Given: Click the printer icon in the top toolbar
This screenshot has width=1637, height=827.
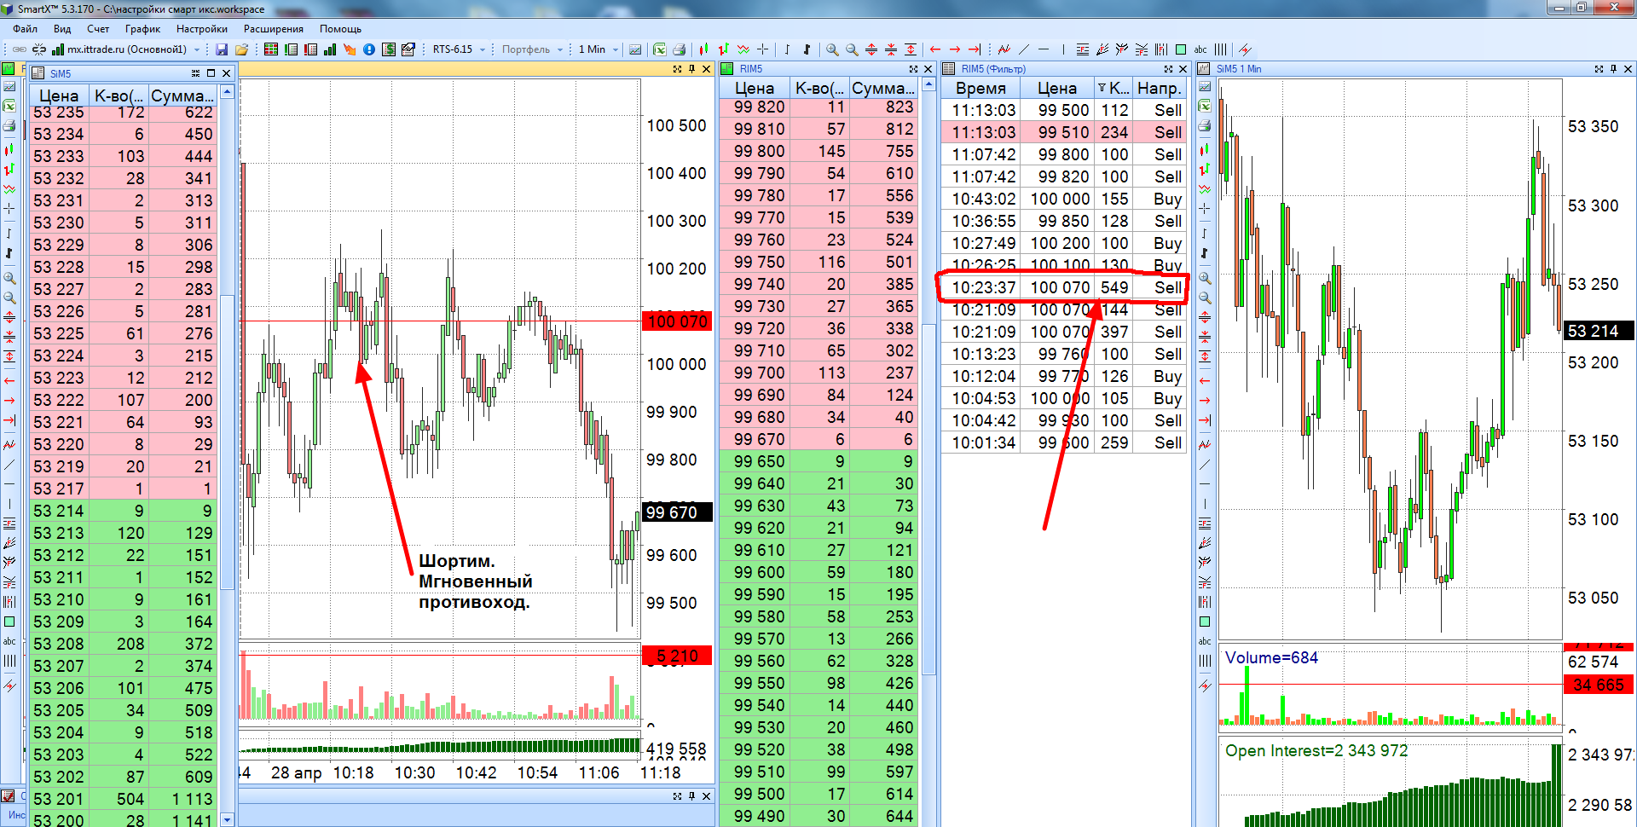Looking at the screenshot, I should (x=680, y=49).
